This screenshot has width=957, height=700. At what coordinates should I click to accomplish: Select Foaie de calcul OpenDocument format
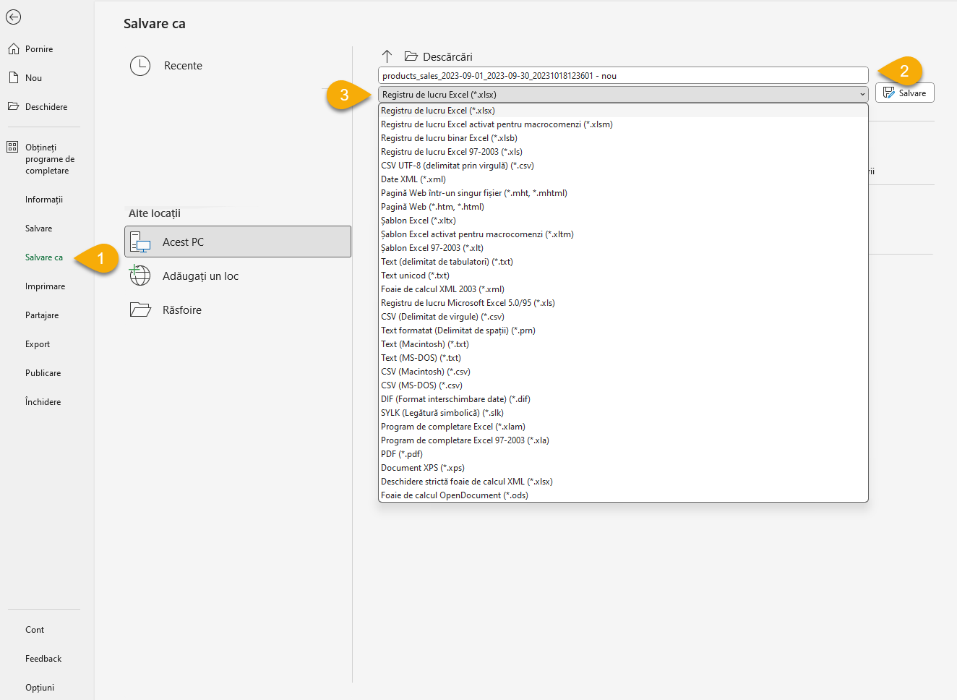coord(455,495)
